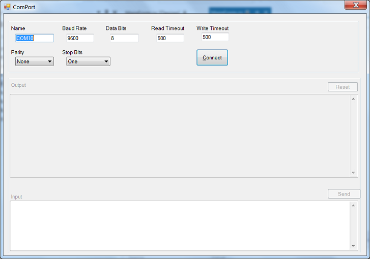
Task: Click the Output scrollbar down arrow
Action: (353, 173)
